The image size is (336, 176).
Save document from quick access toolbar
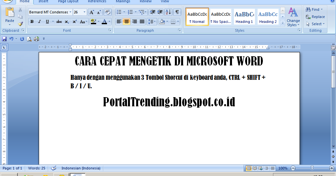[x=4, y=39]
